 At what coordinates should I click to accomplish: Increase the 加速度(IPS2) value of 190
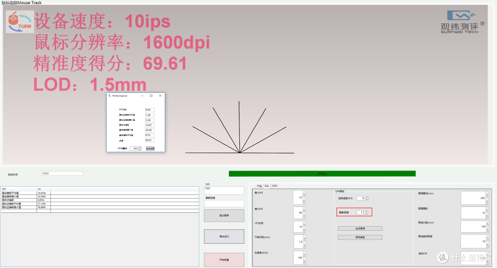(x=304, y=254)
